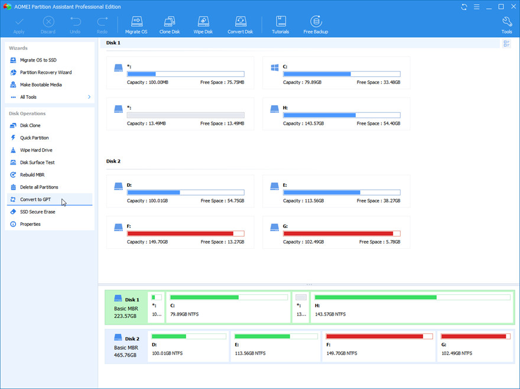Switch the partition view layout icon
Viewport: 520px width, 389px height.
click(506, 44)
